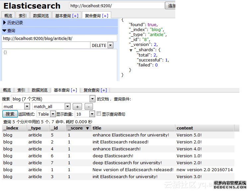Open the Table return format dropdown
The image size is (250, 192).
pyautogui.click(x=53, y=114)
